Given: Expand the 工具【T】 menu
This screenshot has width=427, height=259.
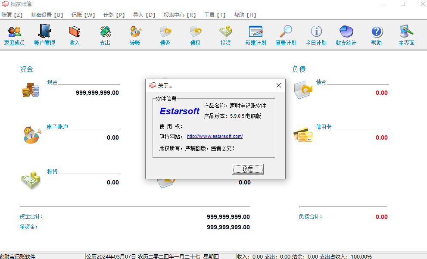Looking at the screenshot, I should (215, 15).
